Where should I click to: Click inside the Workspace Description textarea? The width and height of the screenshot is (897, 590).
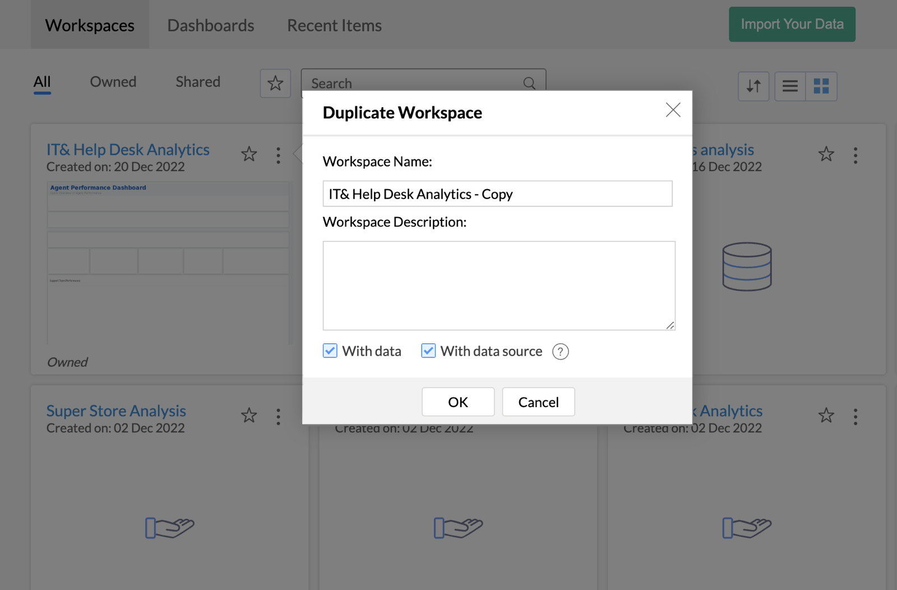click(x=498, y=285)
